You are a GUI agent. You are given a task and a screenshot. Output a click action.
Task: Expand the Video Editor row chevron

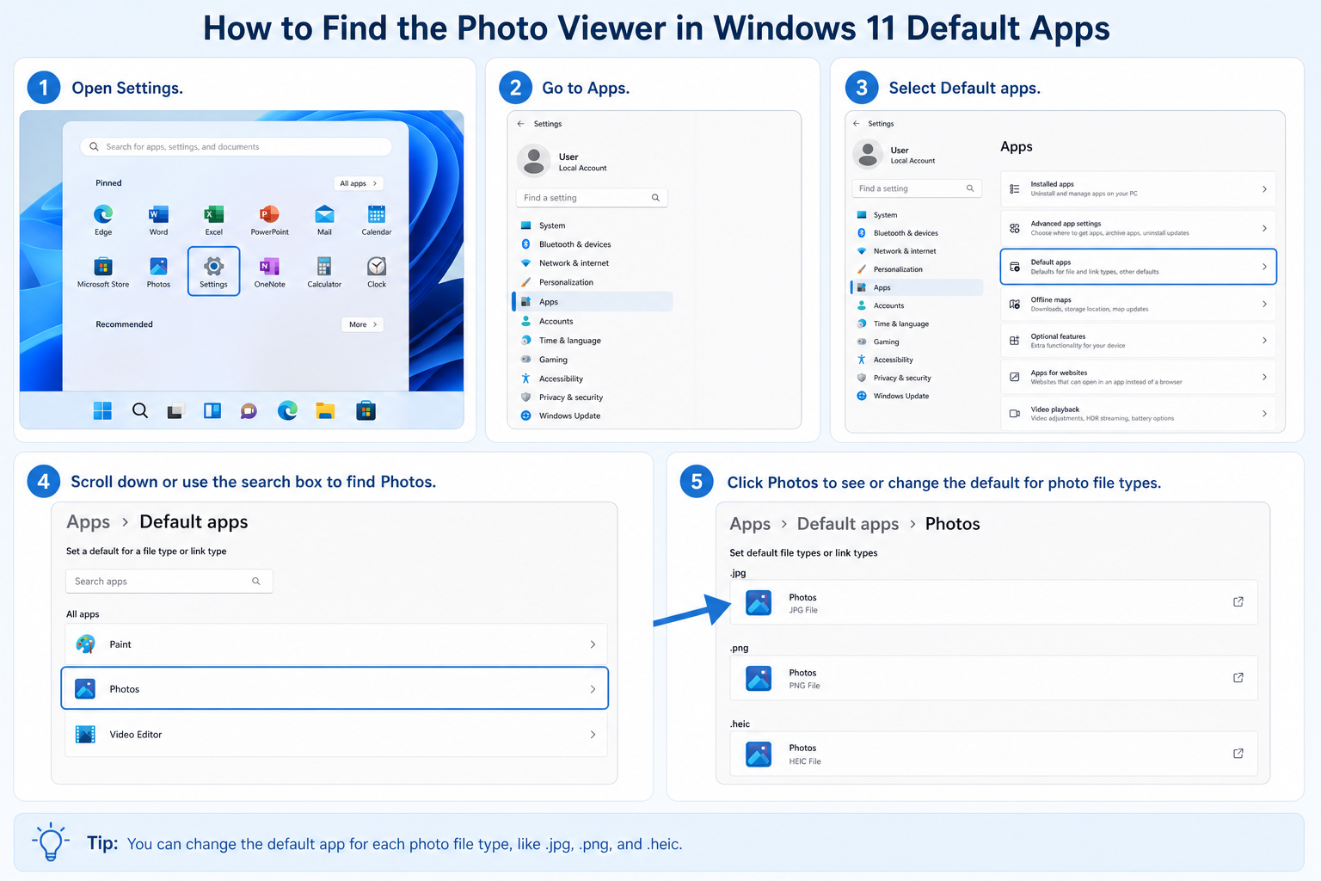pyautogui.click(x=593, y=735)
